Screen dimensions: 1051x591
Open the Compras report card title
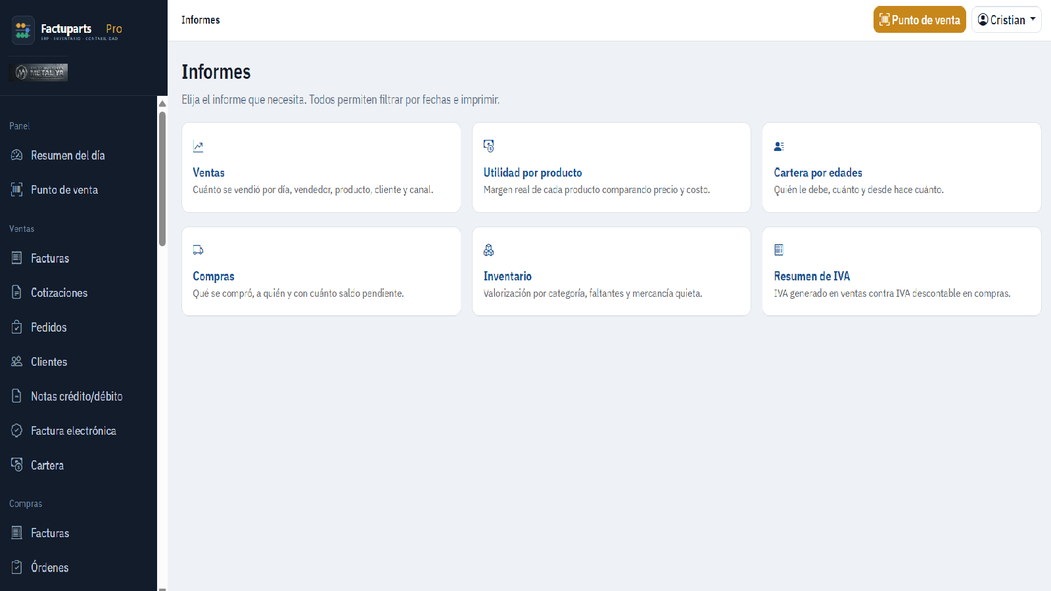point(214,276)
